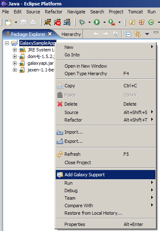This screenshot has width=160, height=231.
Task: Start Tomcat using its cat icon
Action: (48, 22)
